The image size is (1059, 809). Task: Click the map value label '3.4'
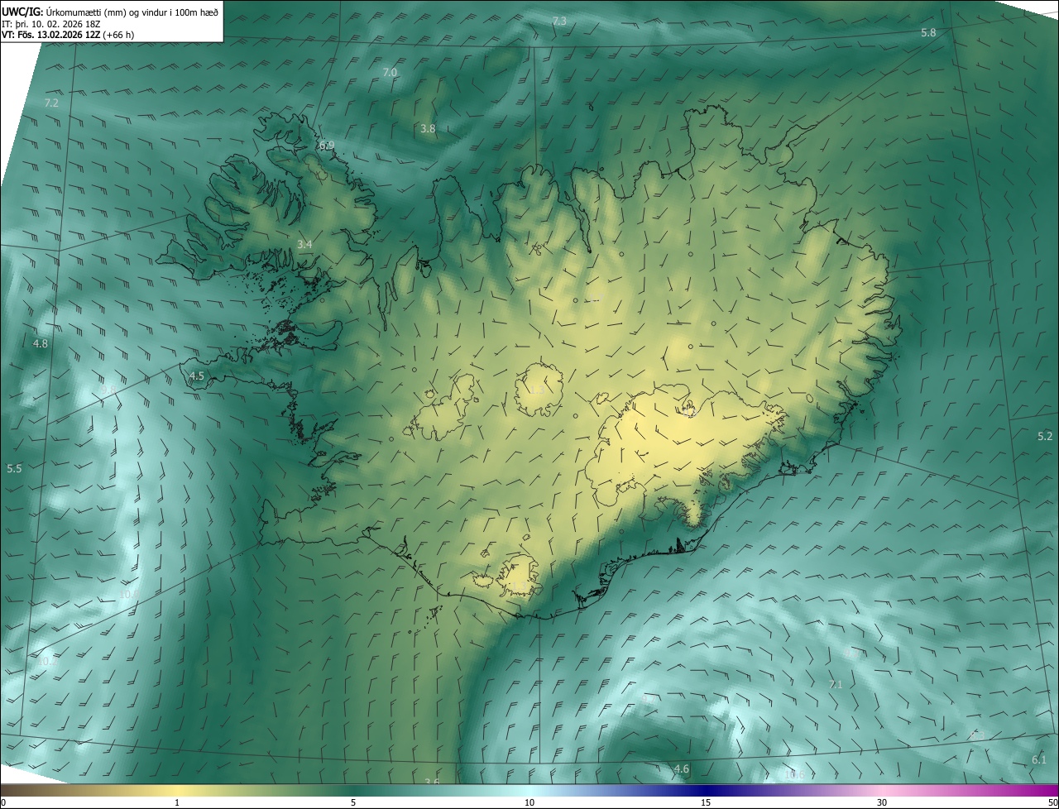pos(304,244)
